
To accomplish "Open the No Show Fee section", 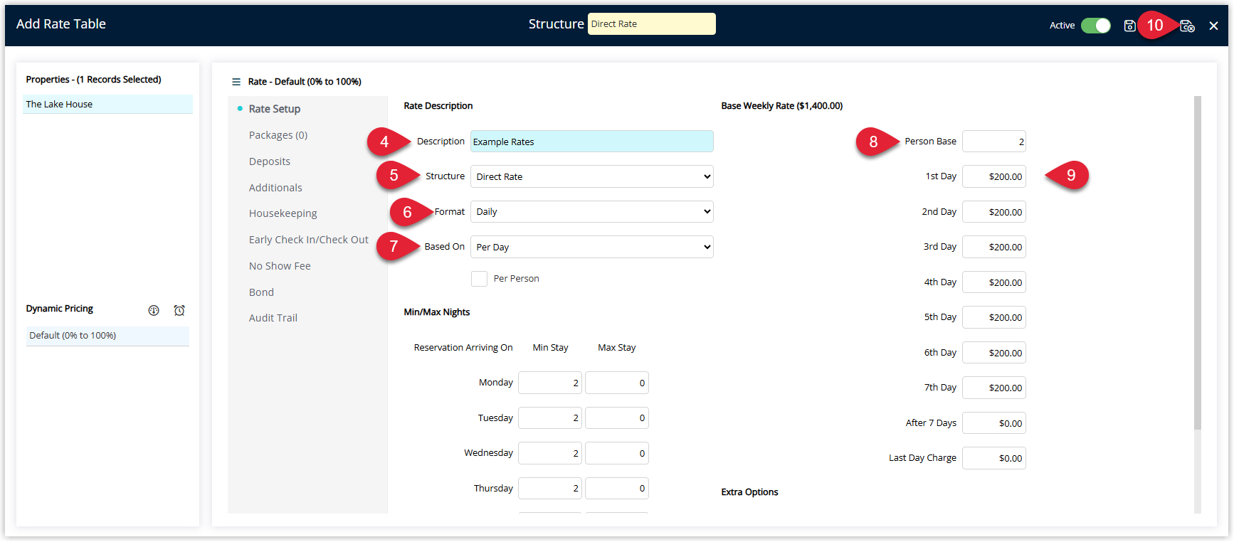I will (x=280, y=266).
